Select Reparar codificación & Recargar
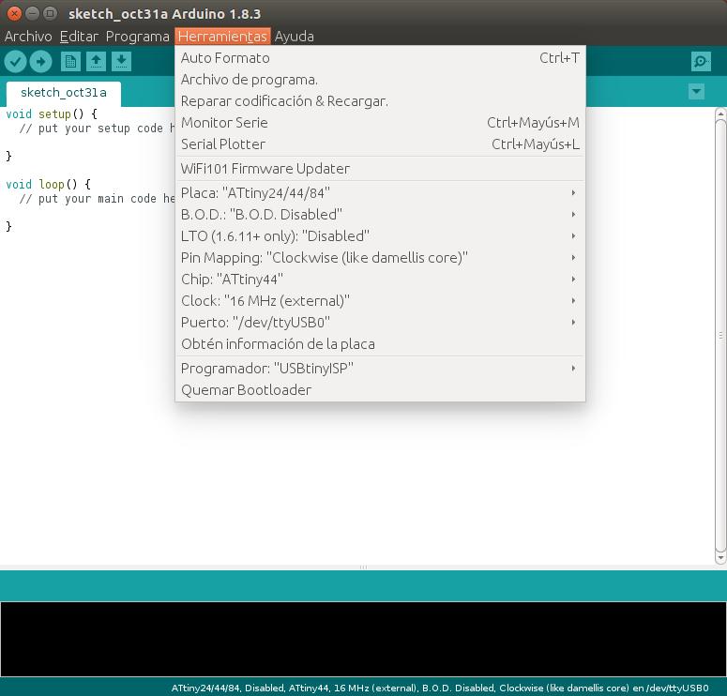This screenshot has width=727, height=696. tap(380, 101)
